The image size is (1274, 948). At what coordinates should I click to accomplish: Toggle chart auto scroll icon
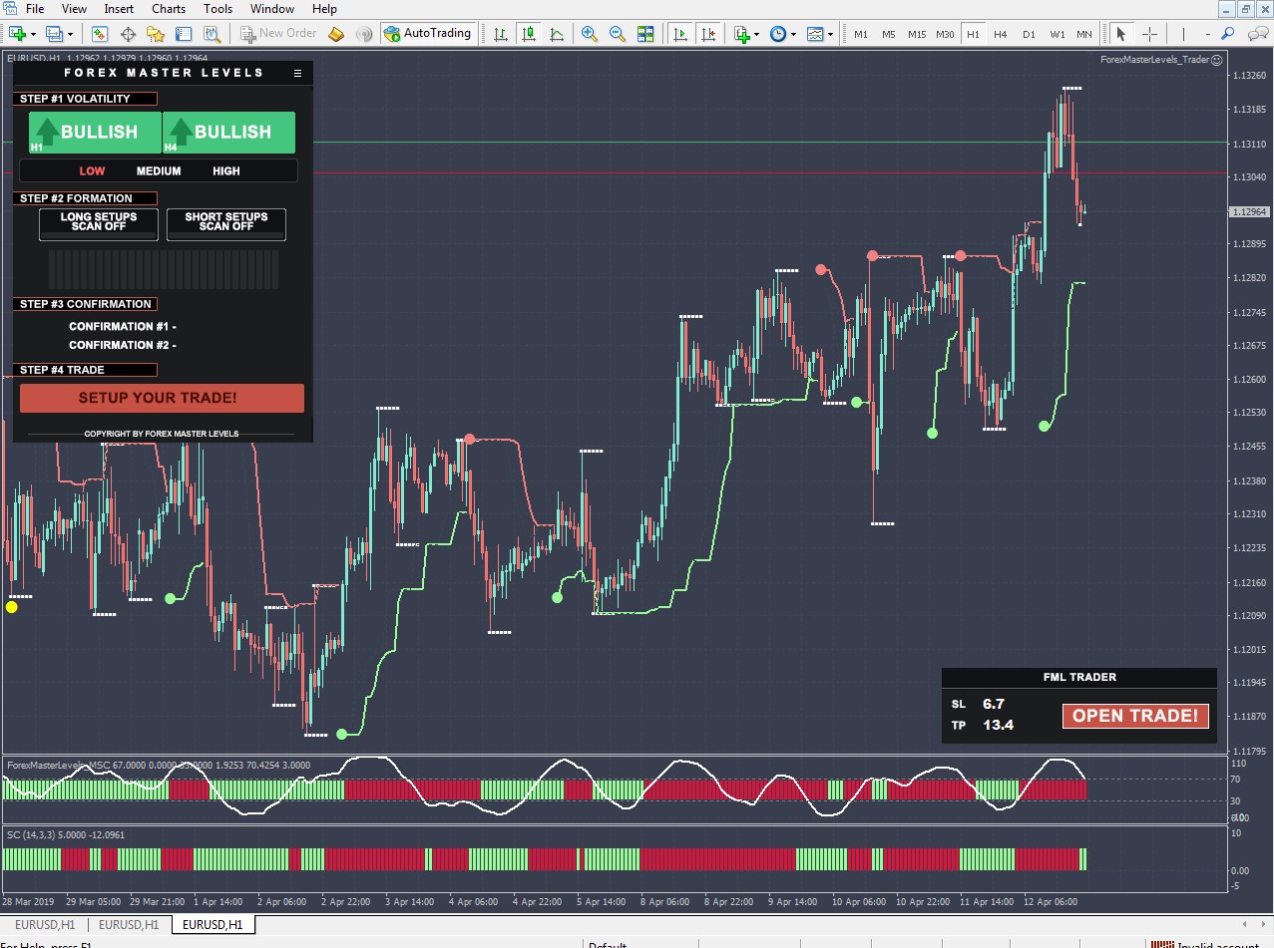[680, 33]
